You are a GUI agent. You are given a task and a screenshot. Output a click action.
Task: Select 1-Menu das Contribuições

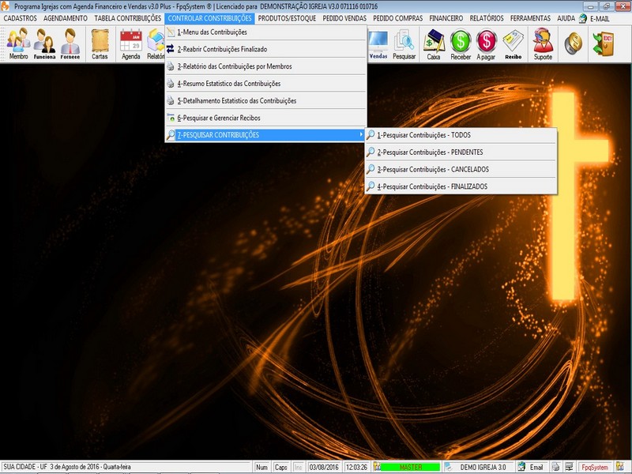click(266, 32)
